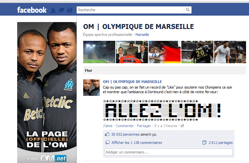Click the public globe privacy icon

click(x=182, y=126)
